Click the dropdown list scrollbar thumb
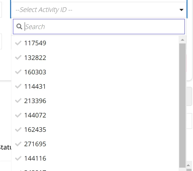Viewport: 193px width, 171px height. 183,106
